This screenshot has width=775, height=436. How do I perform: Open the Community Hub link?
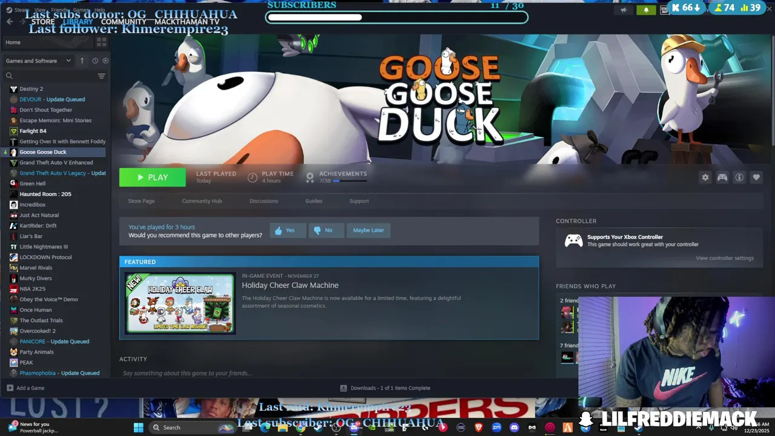point(202,201)
